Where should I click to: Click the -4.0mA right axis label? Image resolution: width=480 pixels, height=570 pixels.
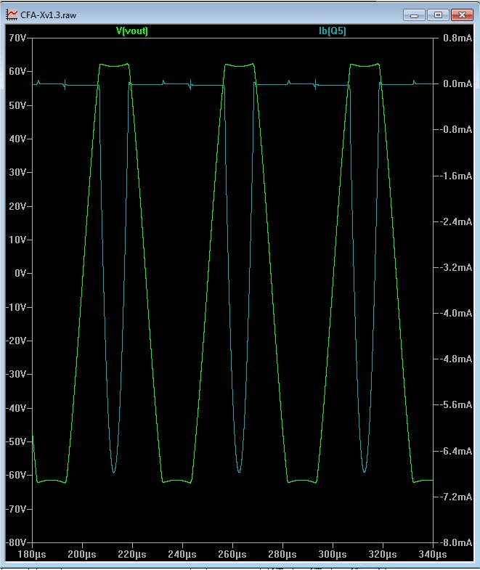click(x=456, y=313)
